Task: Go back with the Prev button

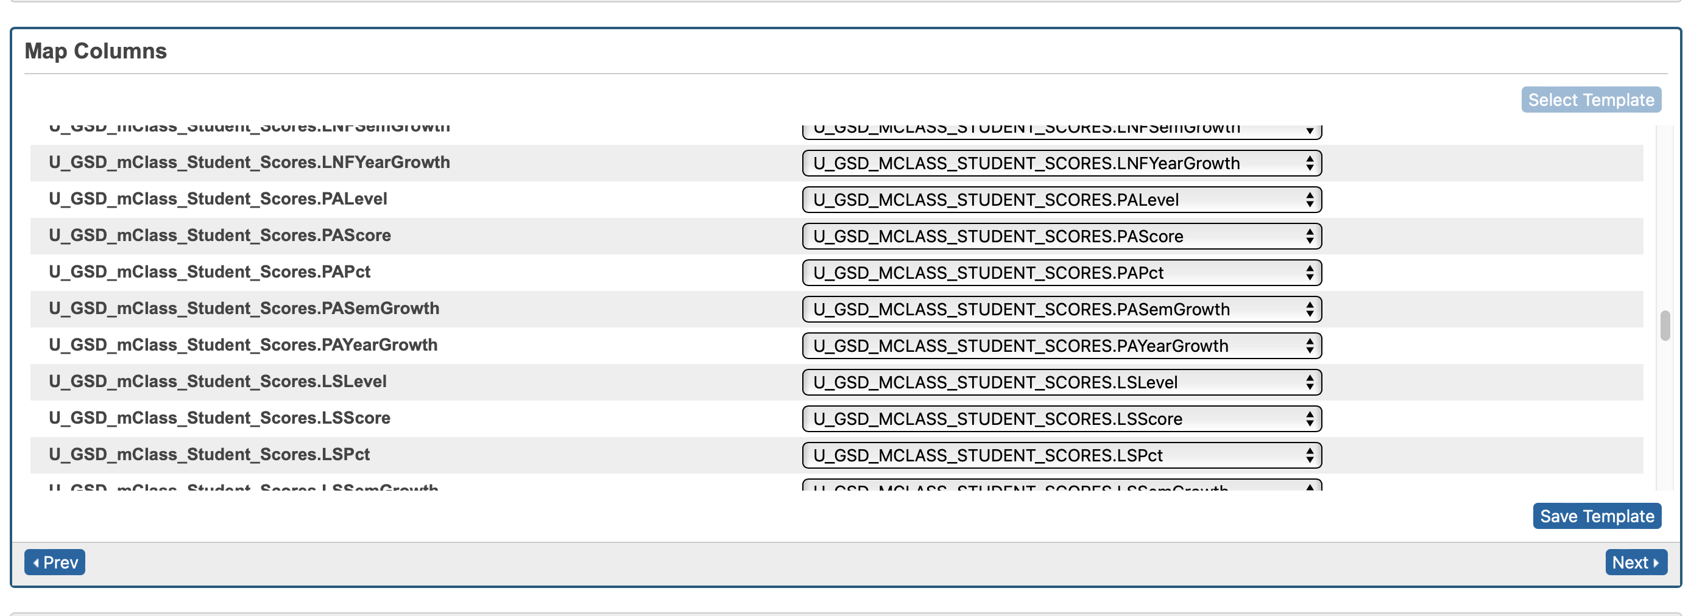Action: coord(55,562)
